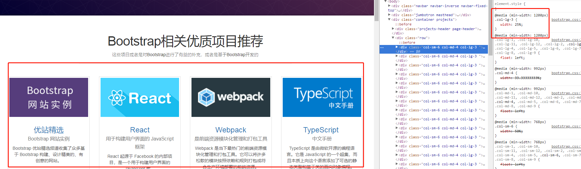Collapse the div class row node

(x=393, y=38)
